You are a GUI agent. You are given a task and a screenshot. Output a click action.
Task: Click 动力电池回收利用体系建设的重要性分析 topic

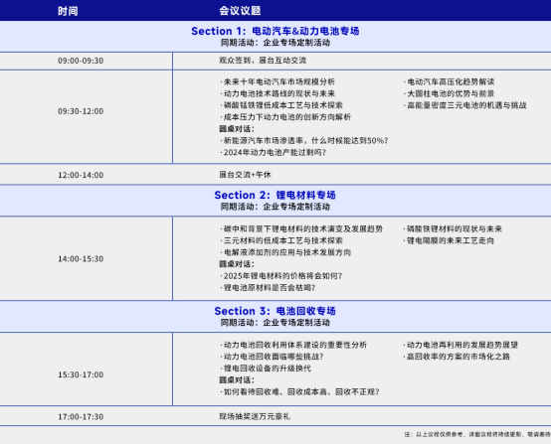tap(293, 345)
